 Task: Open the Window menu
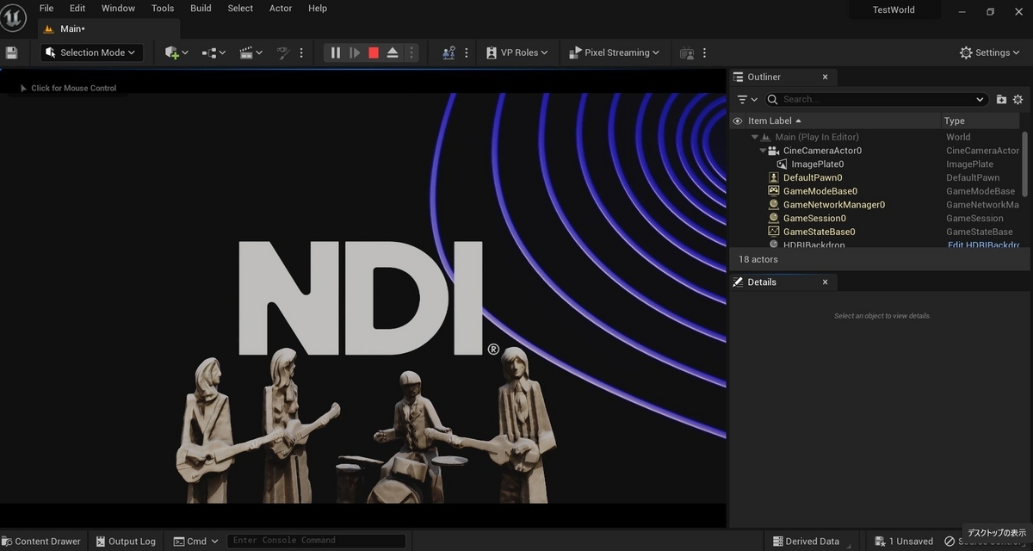coord(118,8)
